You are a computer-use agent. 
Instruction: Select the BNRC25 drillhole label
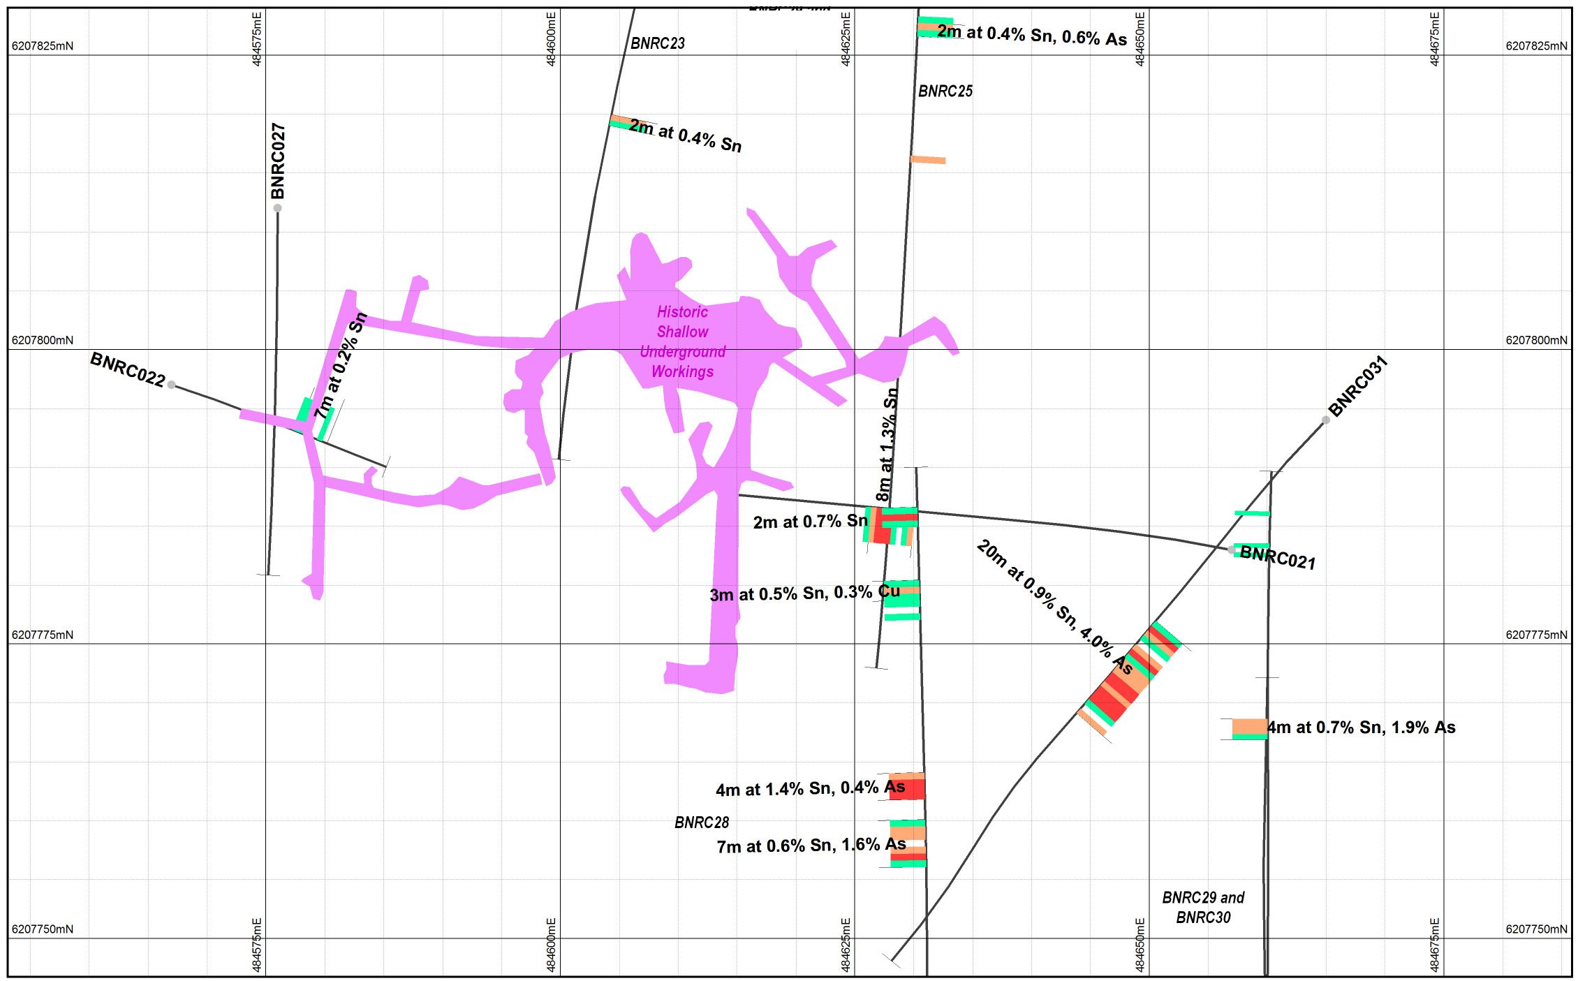945,91
